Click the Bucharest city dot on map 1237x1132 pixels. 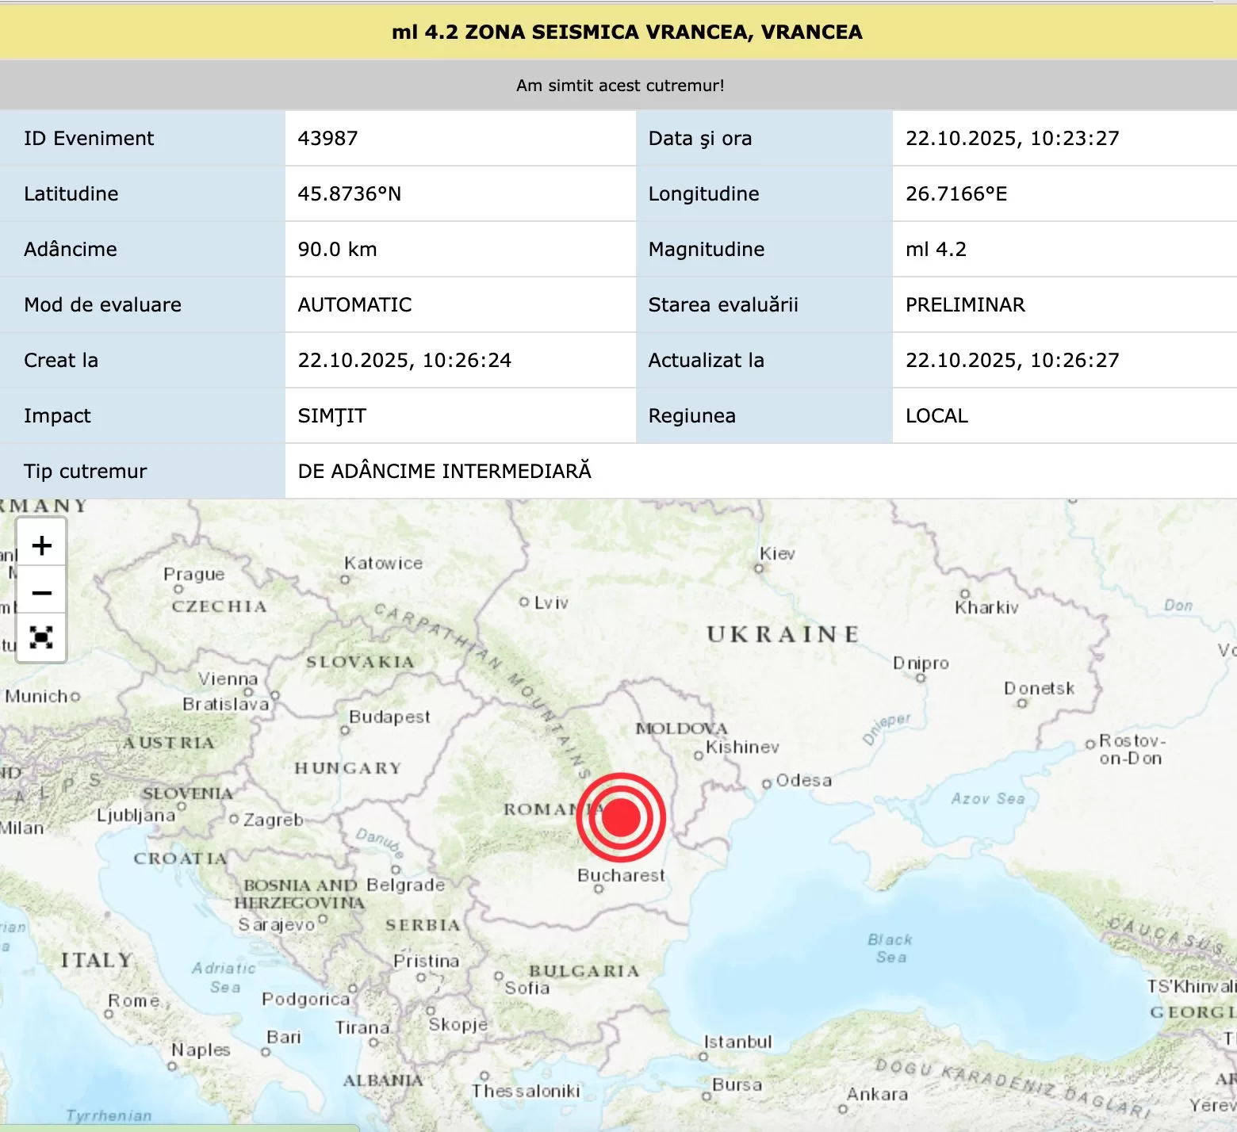[x=599, y=889]
